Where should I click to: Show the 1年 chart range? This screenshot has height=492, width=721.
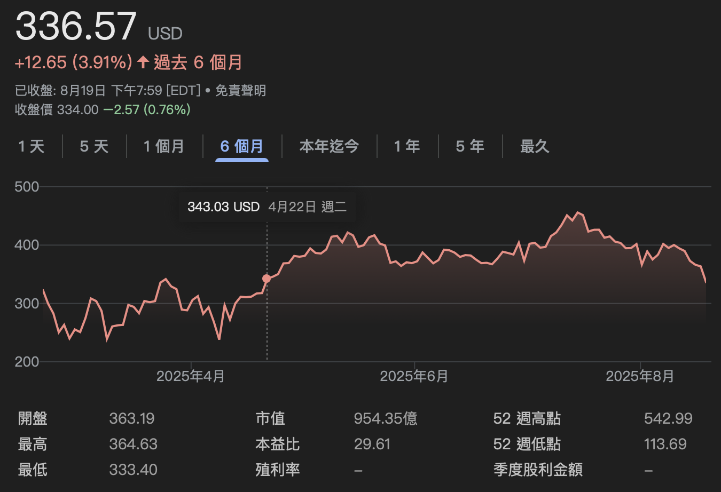click(x=407, y=146)
